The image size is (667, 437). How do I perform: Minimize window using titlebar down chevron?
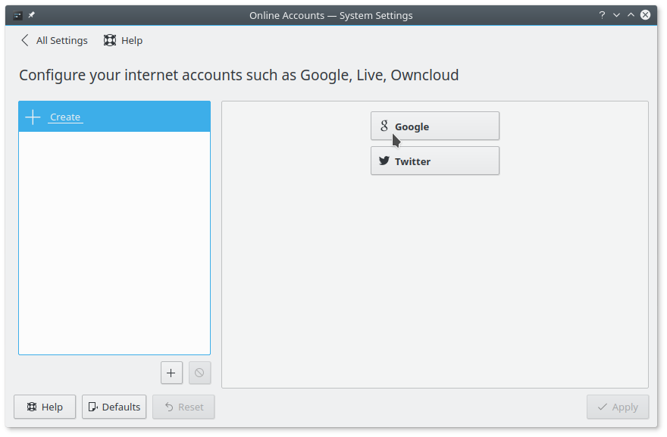pos(616,15)
